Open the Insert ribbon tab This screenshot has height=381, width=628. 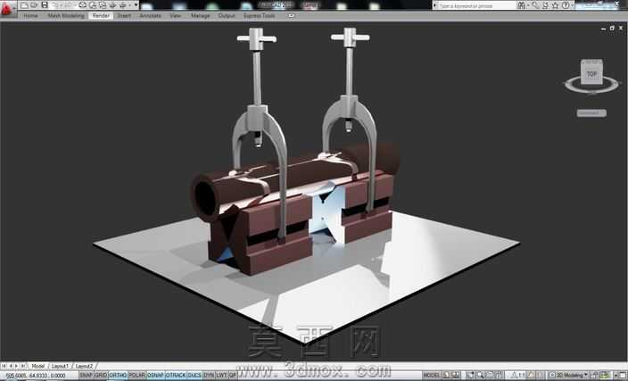(x=124, y=16)
